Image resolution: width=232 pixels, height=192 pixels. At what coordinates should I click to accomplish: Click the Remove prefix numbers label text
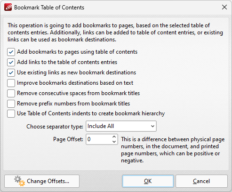coord(73,104)
